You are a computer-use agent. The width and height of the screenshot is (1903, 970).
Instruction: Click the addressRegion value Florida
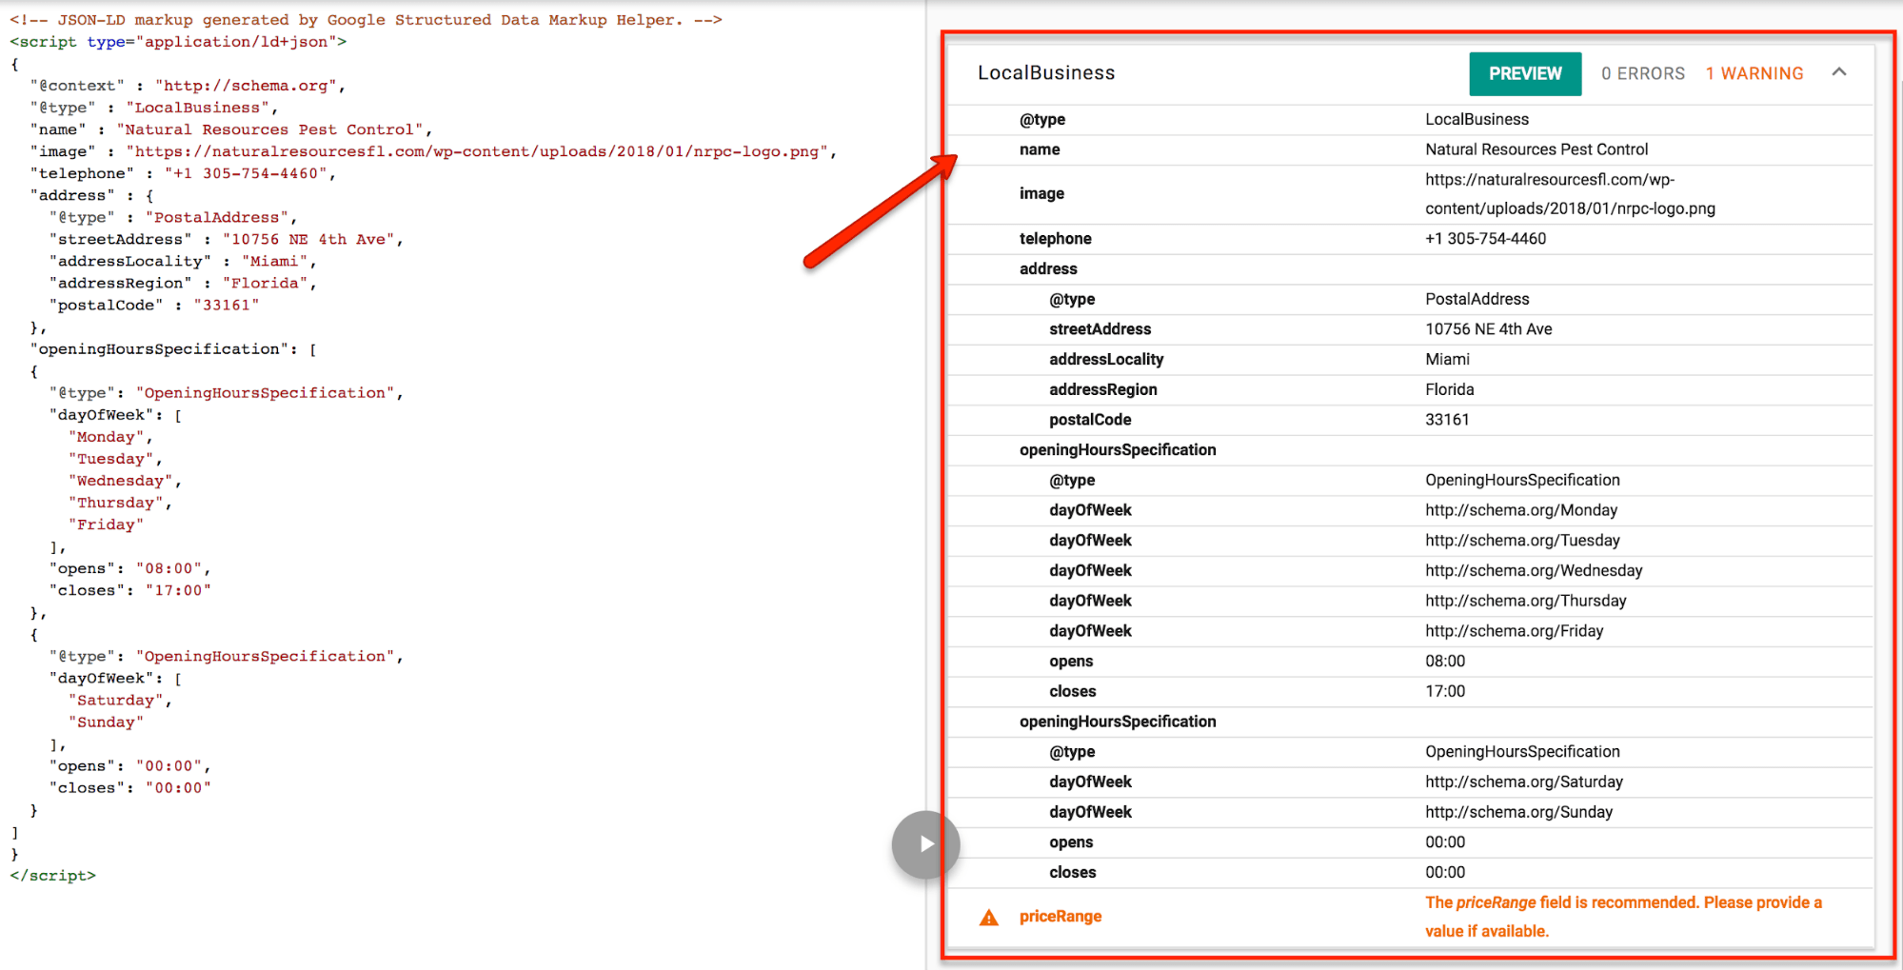point(1449,390)
